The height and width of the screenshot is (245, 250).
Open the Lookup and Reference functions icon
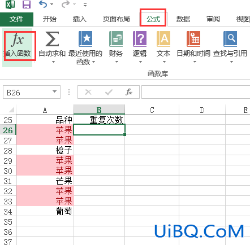[230, 39]
